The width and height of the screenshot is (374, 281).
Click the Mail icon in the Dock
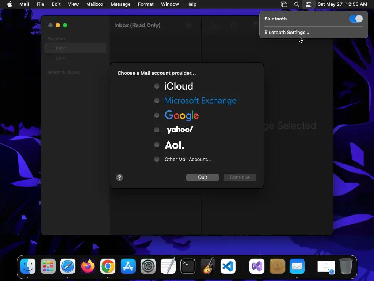[297, 266]
